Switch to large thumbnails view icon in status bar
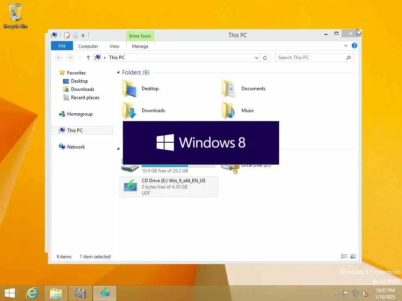 [x=353, y=256]
